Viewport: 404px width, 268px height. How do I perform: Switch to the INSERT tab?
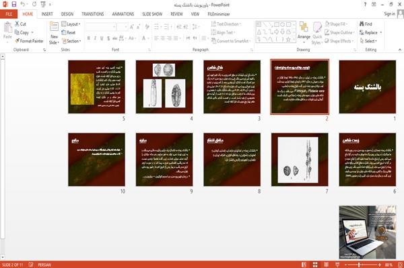click(47, 14)
